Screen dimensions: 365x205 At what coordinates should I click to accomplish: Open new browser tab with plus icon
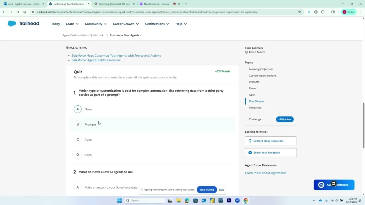click(x=186, y=4)
